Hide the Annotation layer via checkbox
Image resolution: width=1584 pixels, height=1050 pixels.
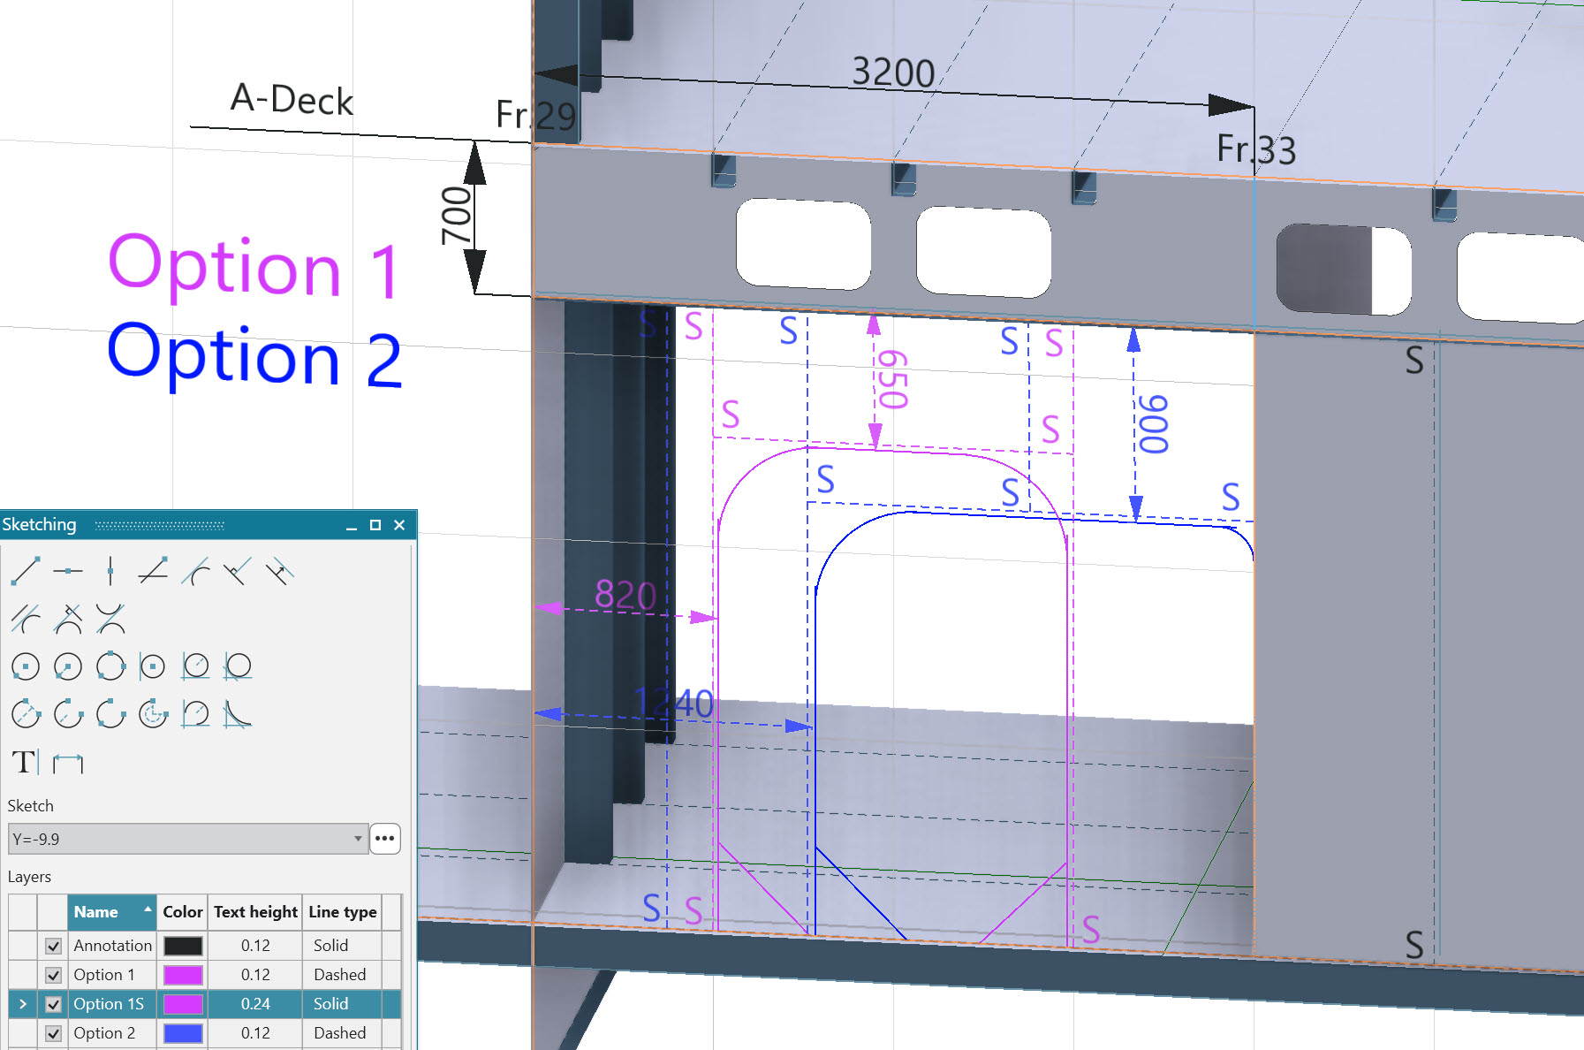54,946
